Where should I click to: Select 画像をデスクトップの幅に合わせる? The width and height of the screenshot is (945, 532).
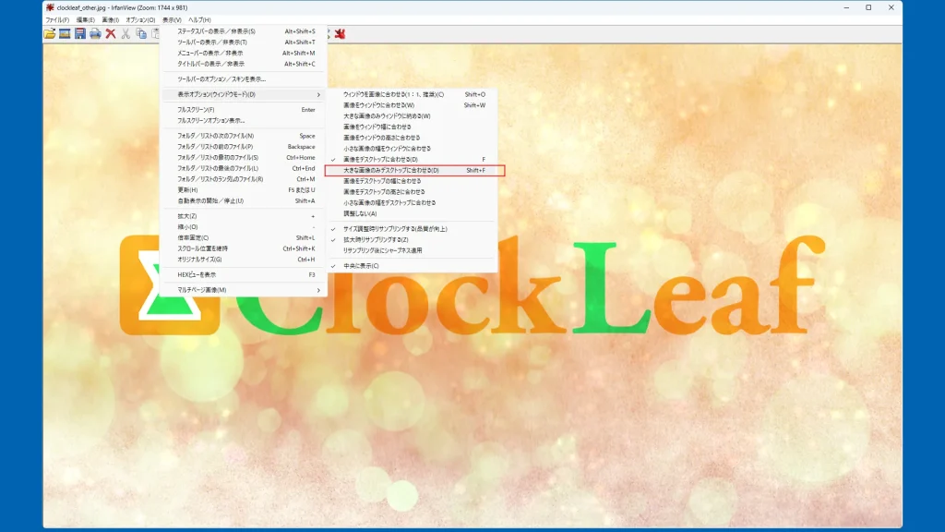pos(413,181)
